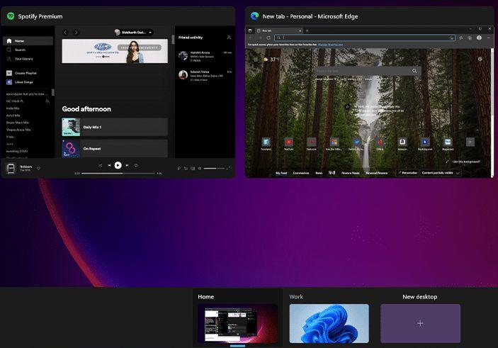498x348 pixels.
Task: Expand Content partially visible dropdown
Action: point(441,173)
